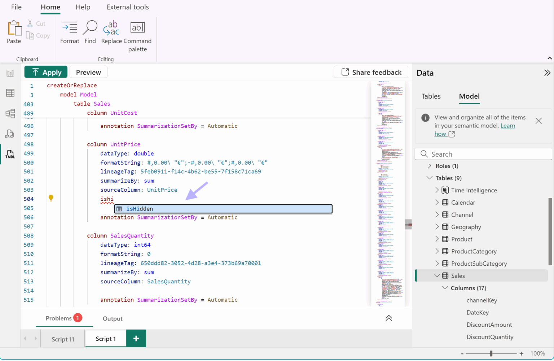Open the Command palette

137,32
